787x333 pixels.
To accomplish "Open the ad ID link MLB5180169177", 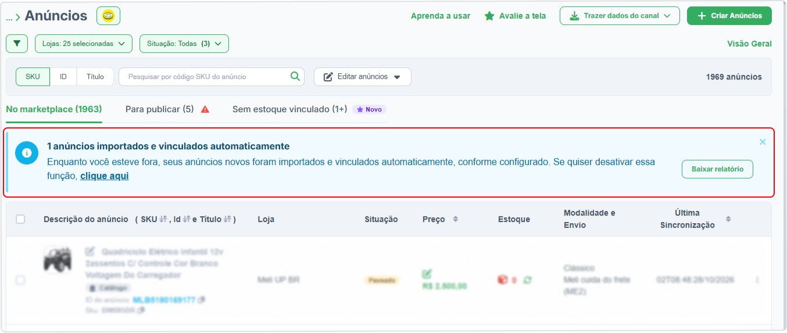I will coord(164,300).
